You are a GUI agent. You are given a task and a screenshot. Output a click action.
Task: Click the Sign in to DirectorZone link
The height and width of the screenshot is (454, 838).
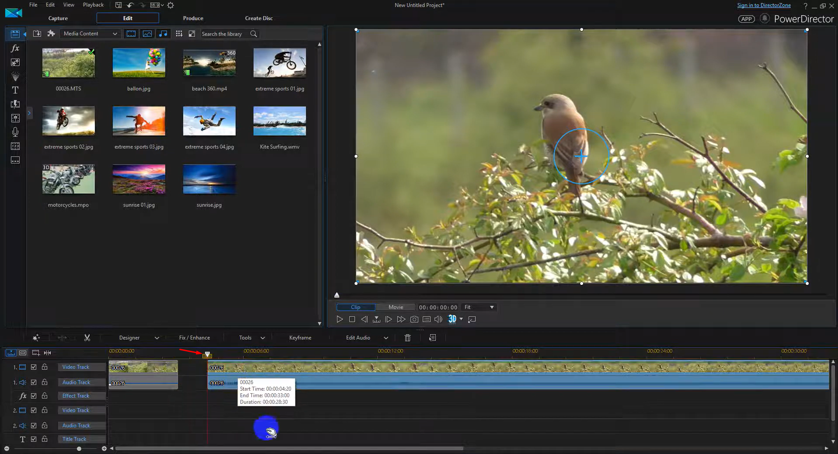point(764,5)
